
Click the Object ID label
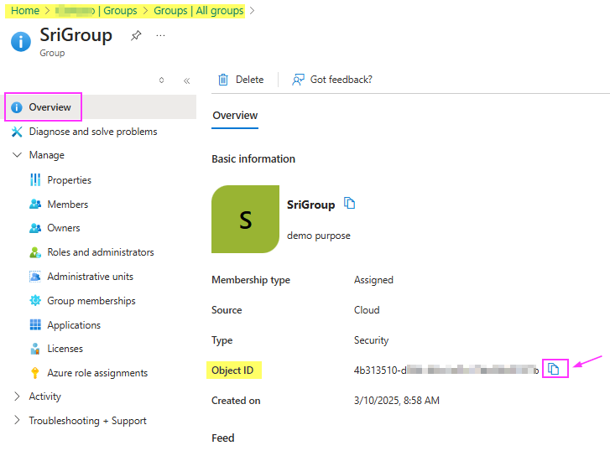tap(232, 370)
